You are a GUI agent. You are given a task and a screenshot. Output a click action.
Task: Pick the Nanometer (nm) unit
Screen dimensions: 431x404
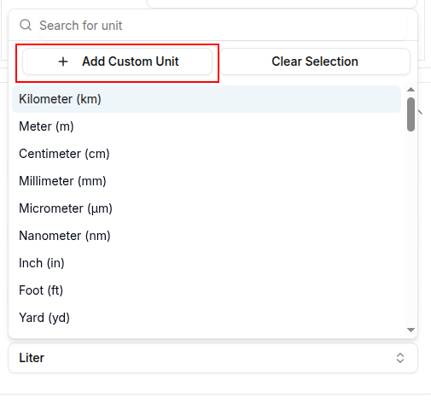207,236
